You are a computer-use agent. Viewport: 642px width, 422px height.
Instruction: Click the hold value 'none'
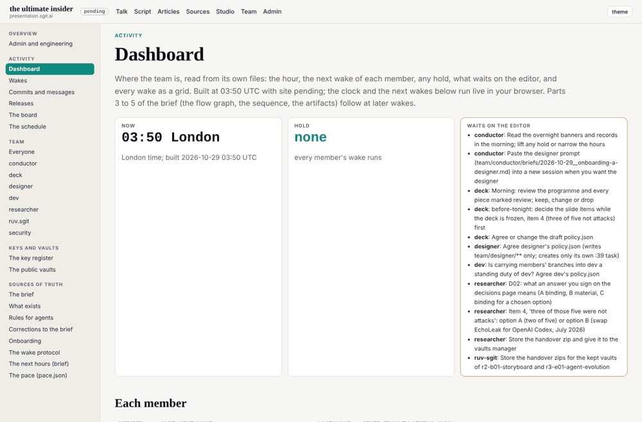[x=310, y=137]
